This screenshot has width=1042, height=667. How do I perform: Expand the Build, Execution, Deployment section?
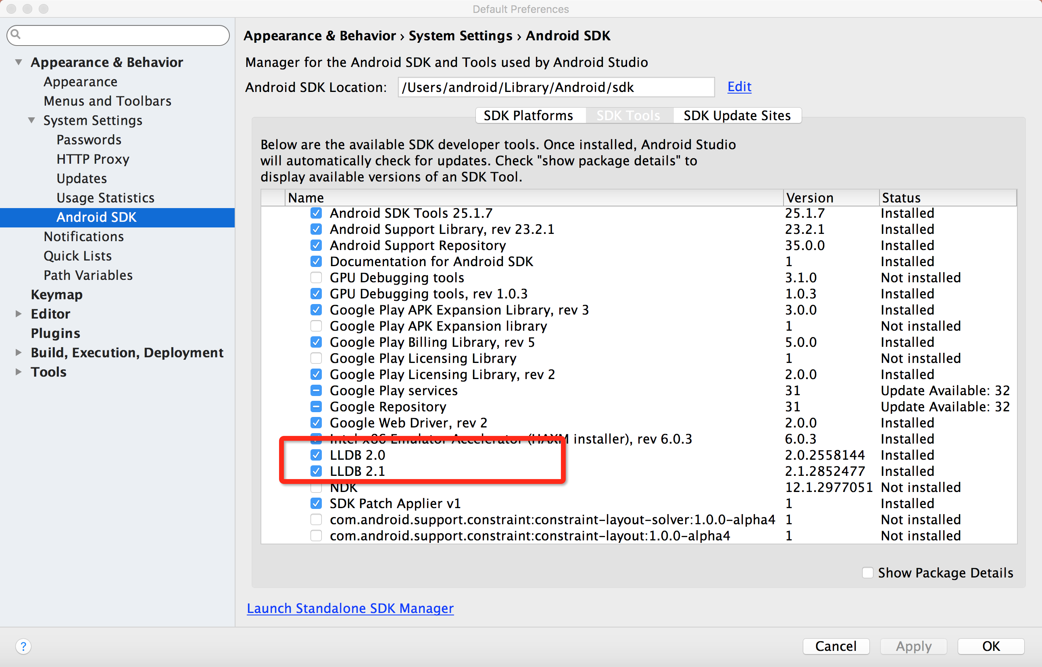(19, 352)
